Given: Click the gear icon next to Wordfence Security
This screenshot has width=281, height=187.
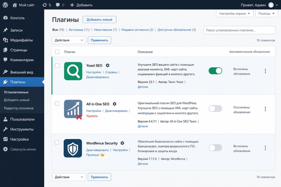Looking at the screenshot, I should pos(122,143).
